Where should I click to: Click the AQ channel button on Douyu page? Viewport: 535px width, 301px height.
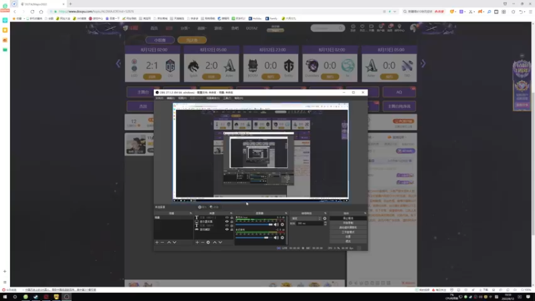click(x=399, y=92)
